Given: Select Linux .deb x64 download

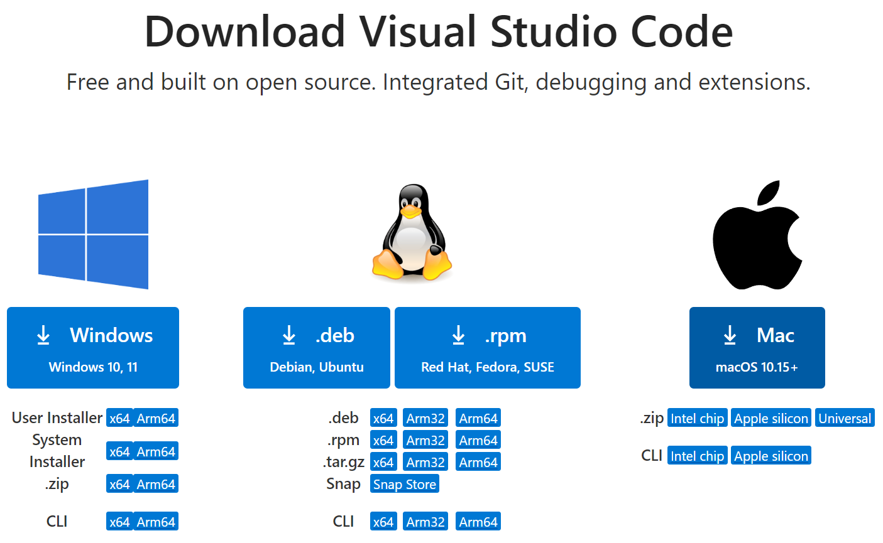Looking at the screenshot, I should [x=383, y=418].
